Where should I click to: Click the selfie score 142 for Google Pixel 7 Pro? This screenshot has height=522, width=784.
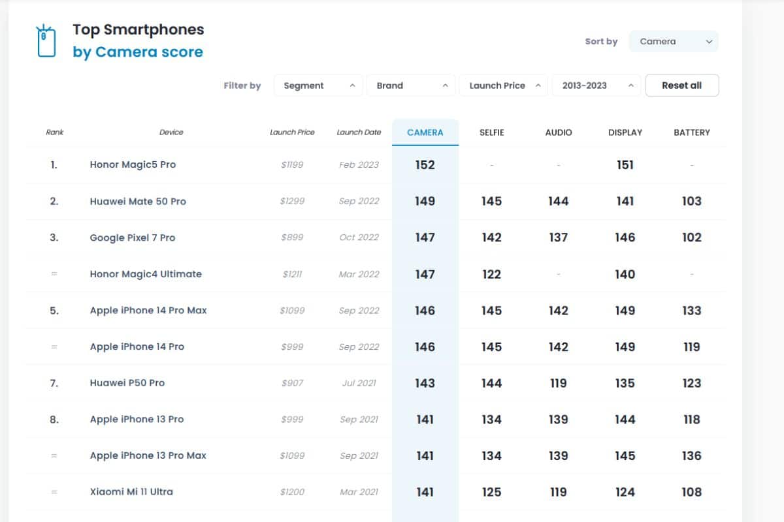pos(491,238)
